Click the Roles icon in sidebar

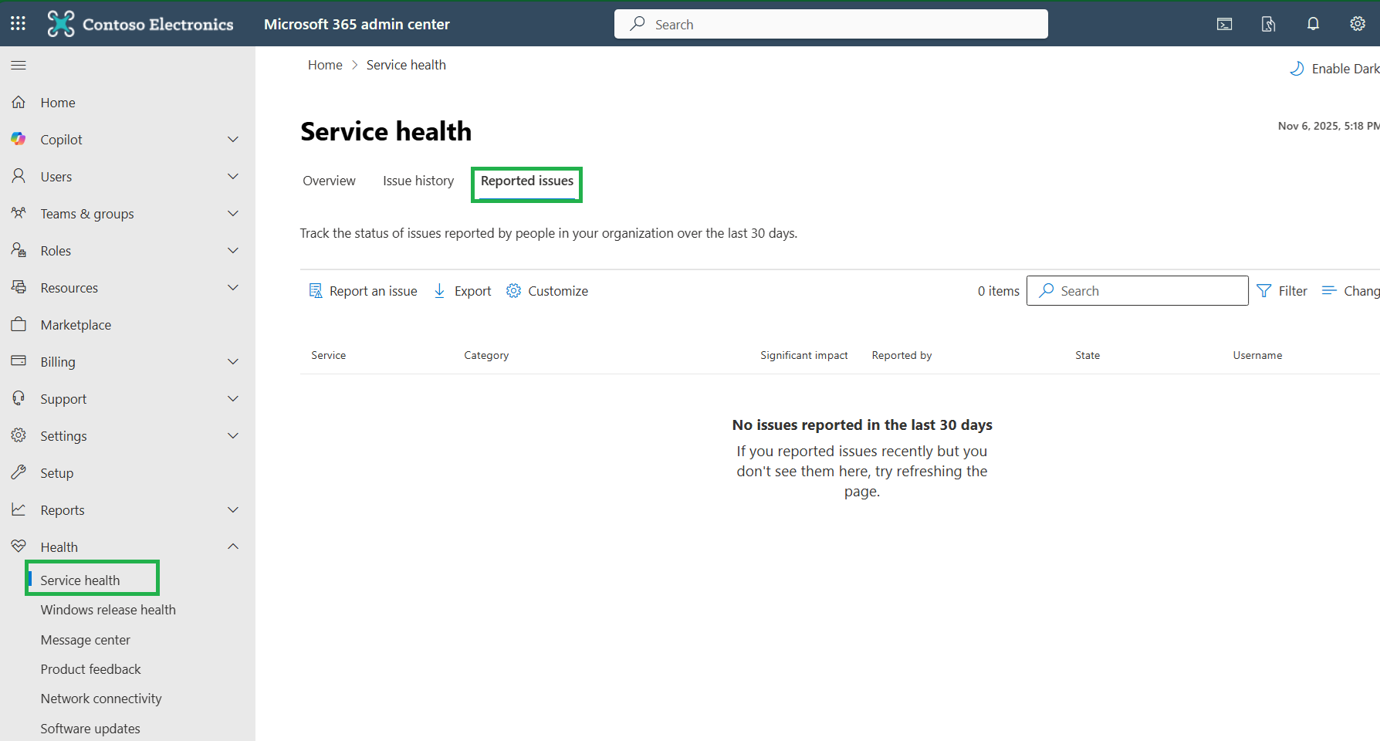19,250
